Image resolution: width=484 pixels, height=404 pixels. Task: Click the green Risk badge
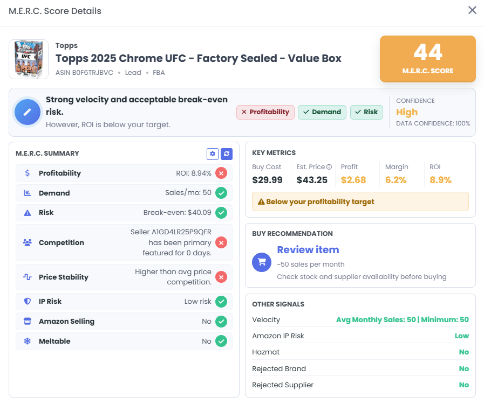point(366,112)
